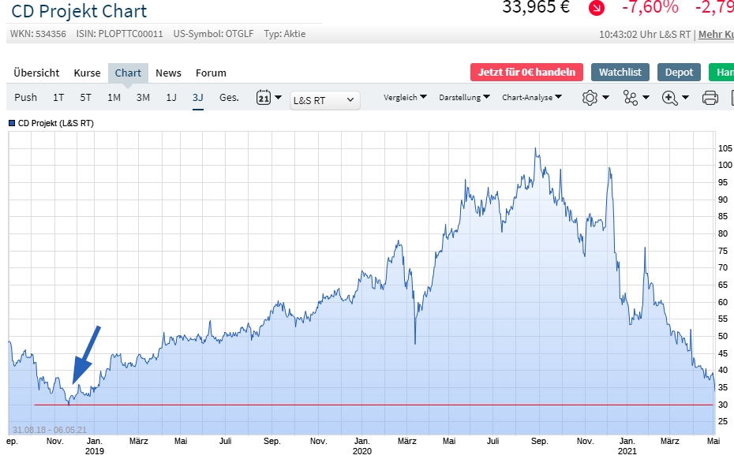Click Jetzt für 0€ handeln button

[526, 73]
